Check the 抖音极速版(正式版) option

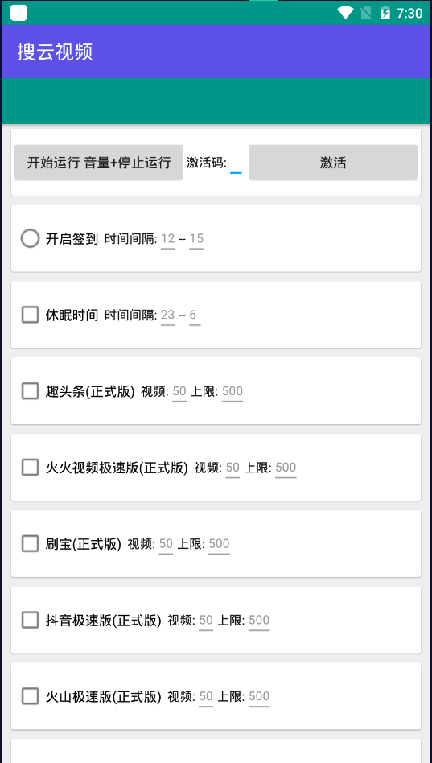(30, 620)
